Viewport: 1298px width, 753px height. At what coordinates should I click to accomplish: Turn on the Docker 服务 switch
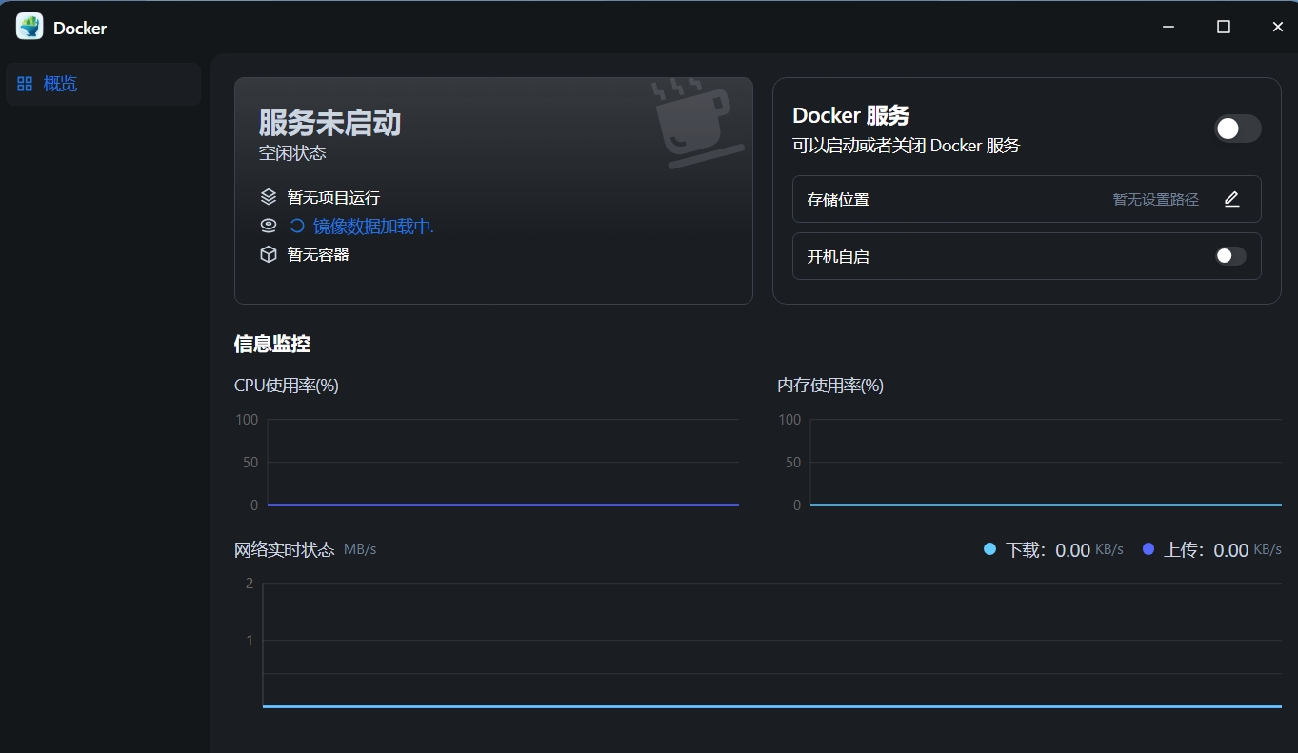(1237, 129)
